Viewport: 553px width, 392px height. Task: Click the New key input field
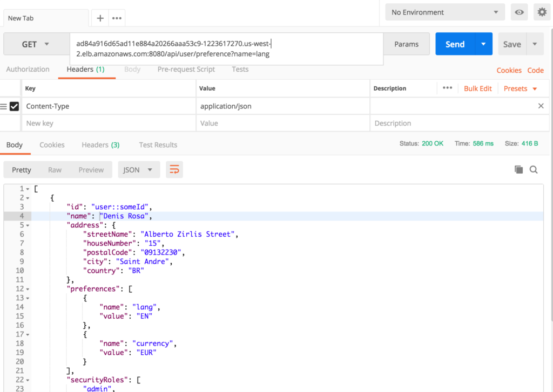point(109,123)
